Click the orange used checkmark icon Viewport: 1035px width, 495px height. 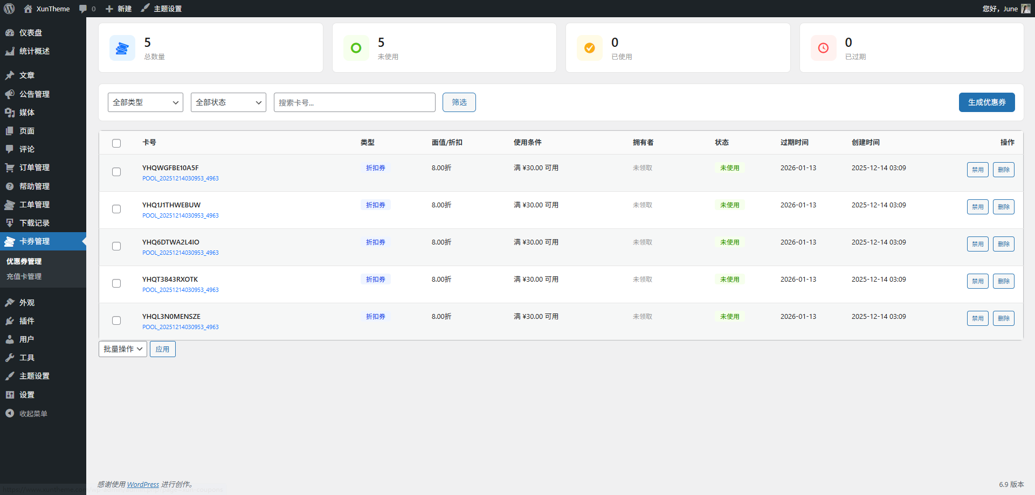(590, 48)
